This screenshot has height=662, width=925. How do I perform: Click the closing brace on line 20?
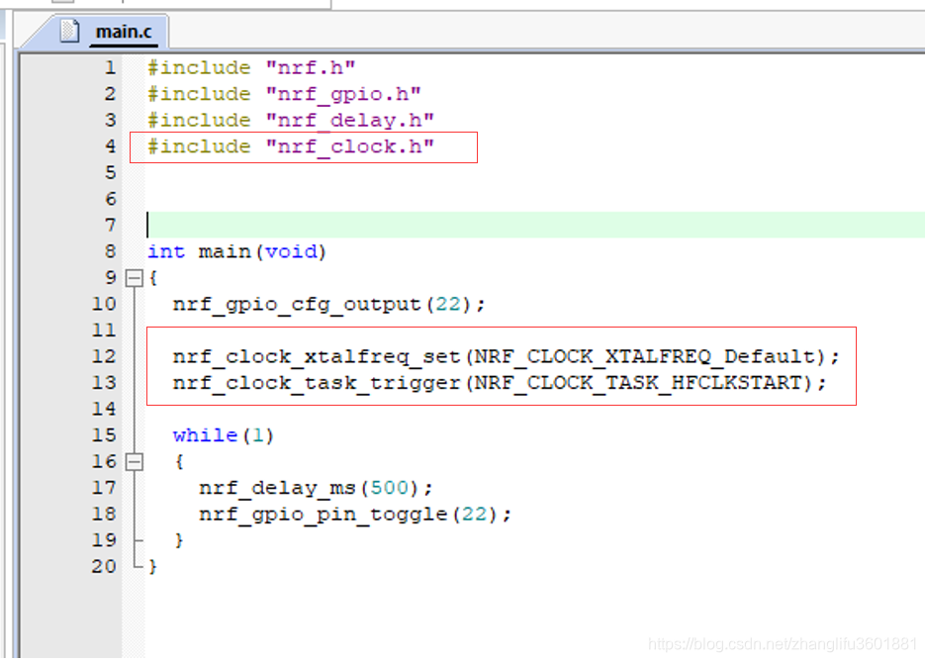click(x=152, y=566)
